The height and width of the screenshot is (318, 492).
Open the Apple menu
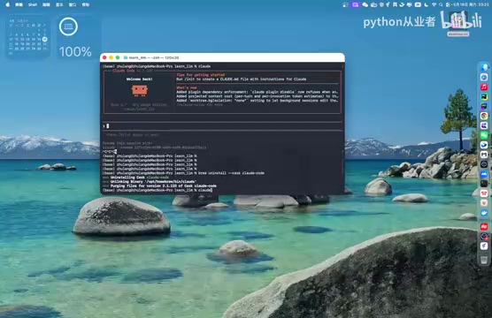pyautogui.click(x=8, y=4)
